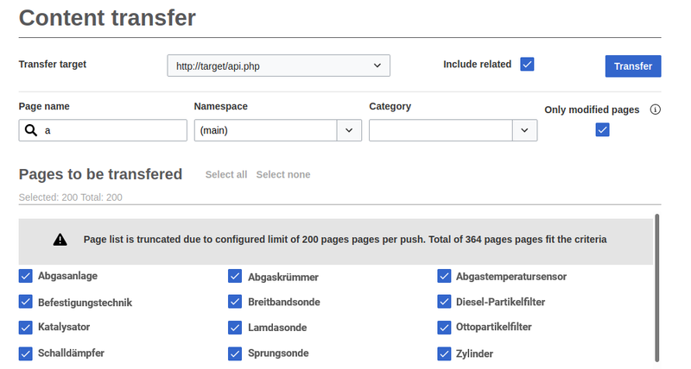Uncheck the Katalysator checkbox
691x369 pixels.
coord(26,328)
